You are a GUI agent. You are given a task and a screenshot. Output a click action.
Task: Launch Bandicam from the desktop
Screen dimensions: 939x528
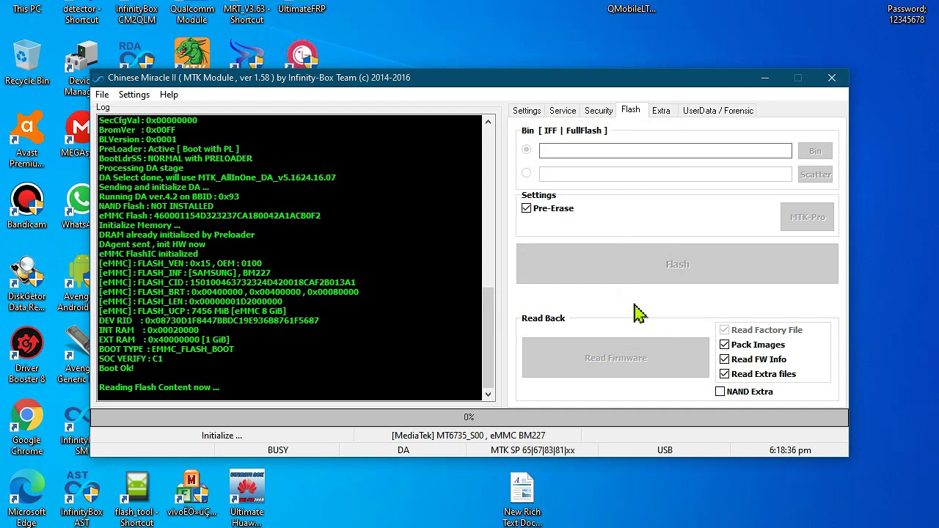(26, 207)
